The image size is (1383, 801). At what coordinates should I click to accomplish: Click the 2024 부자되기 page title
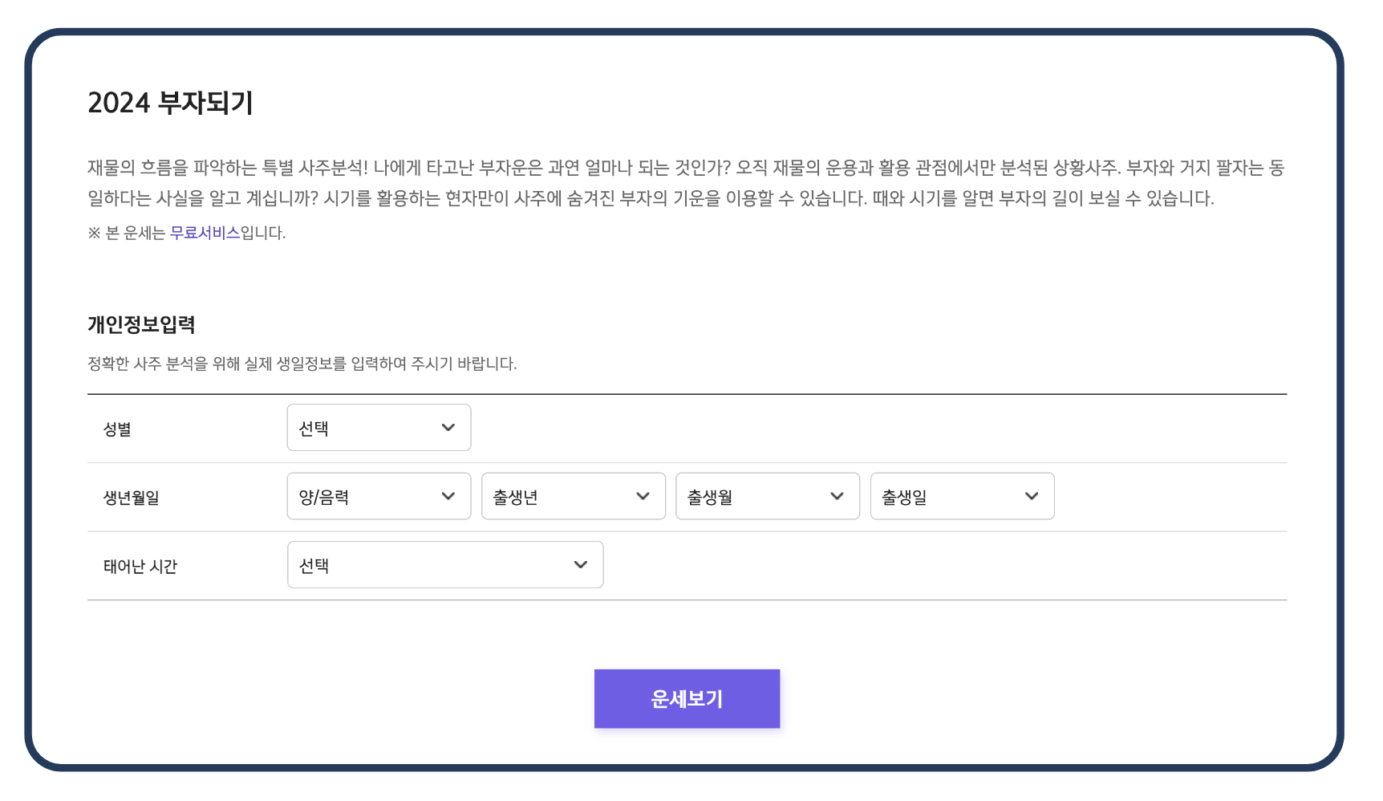pos(170,103)
